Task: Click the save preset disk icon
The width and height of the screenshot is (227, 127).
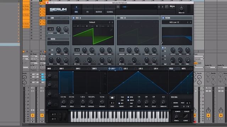Action: coord(118,7)
